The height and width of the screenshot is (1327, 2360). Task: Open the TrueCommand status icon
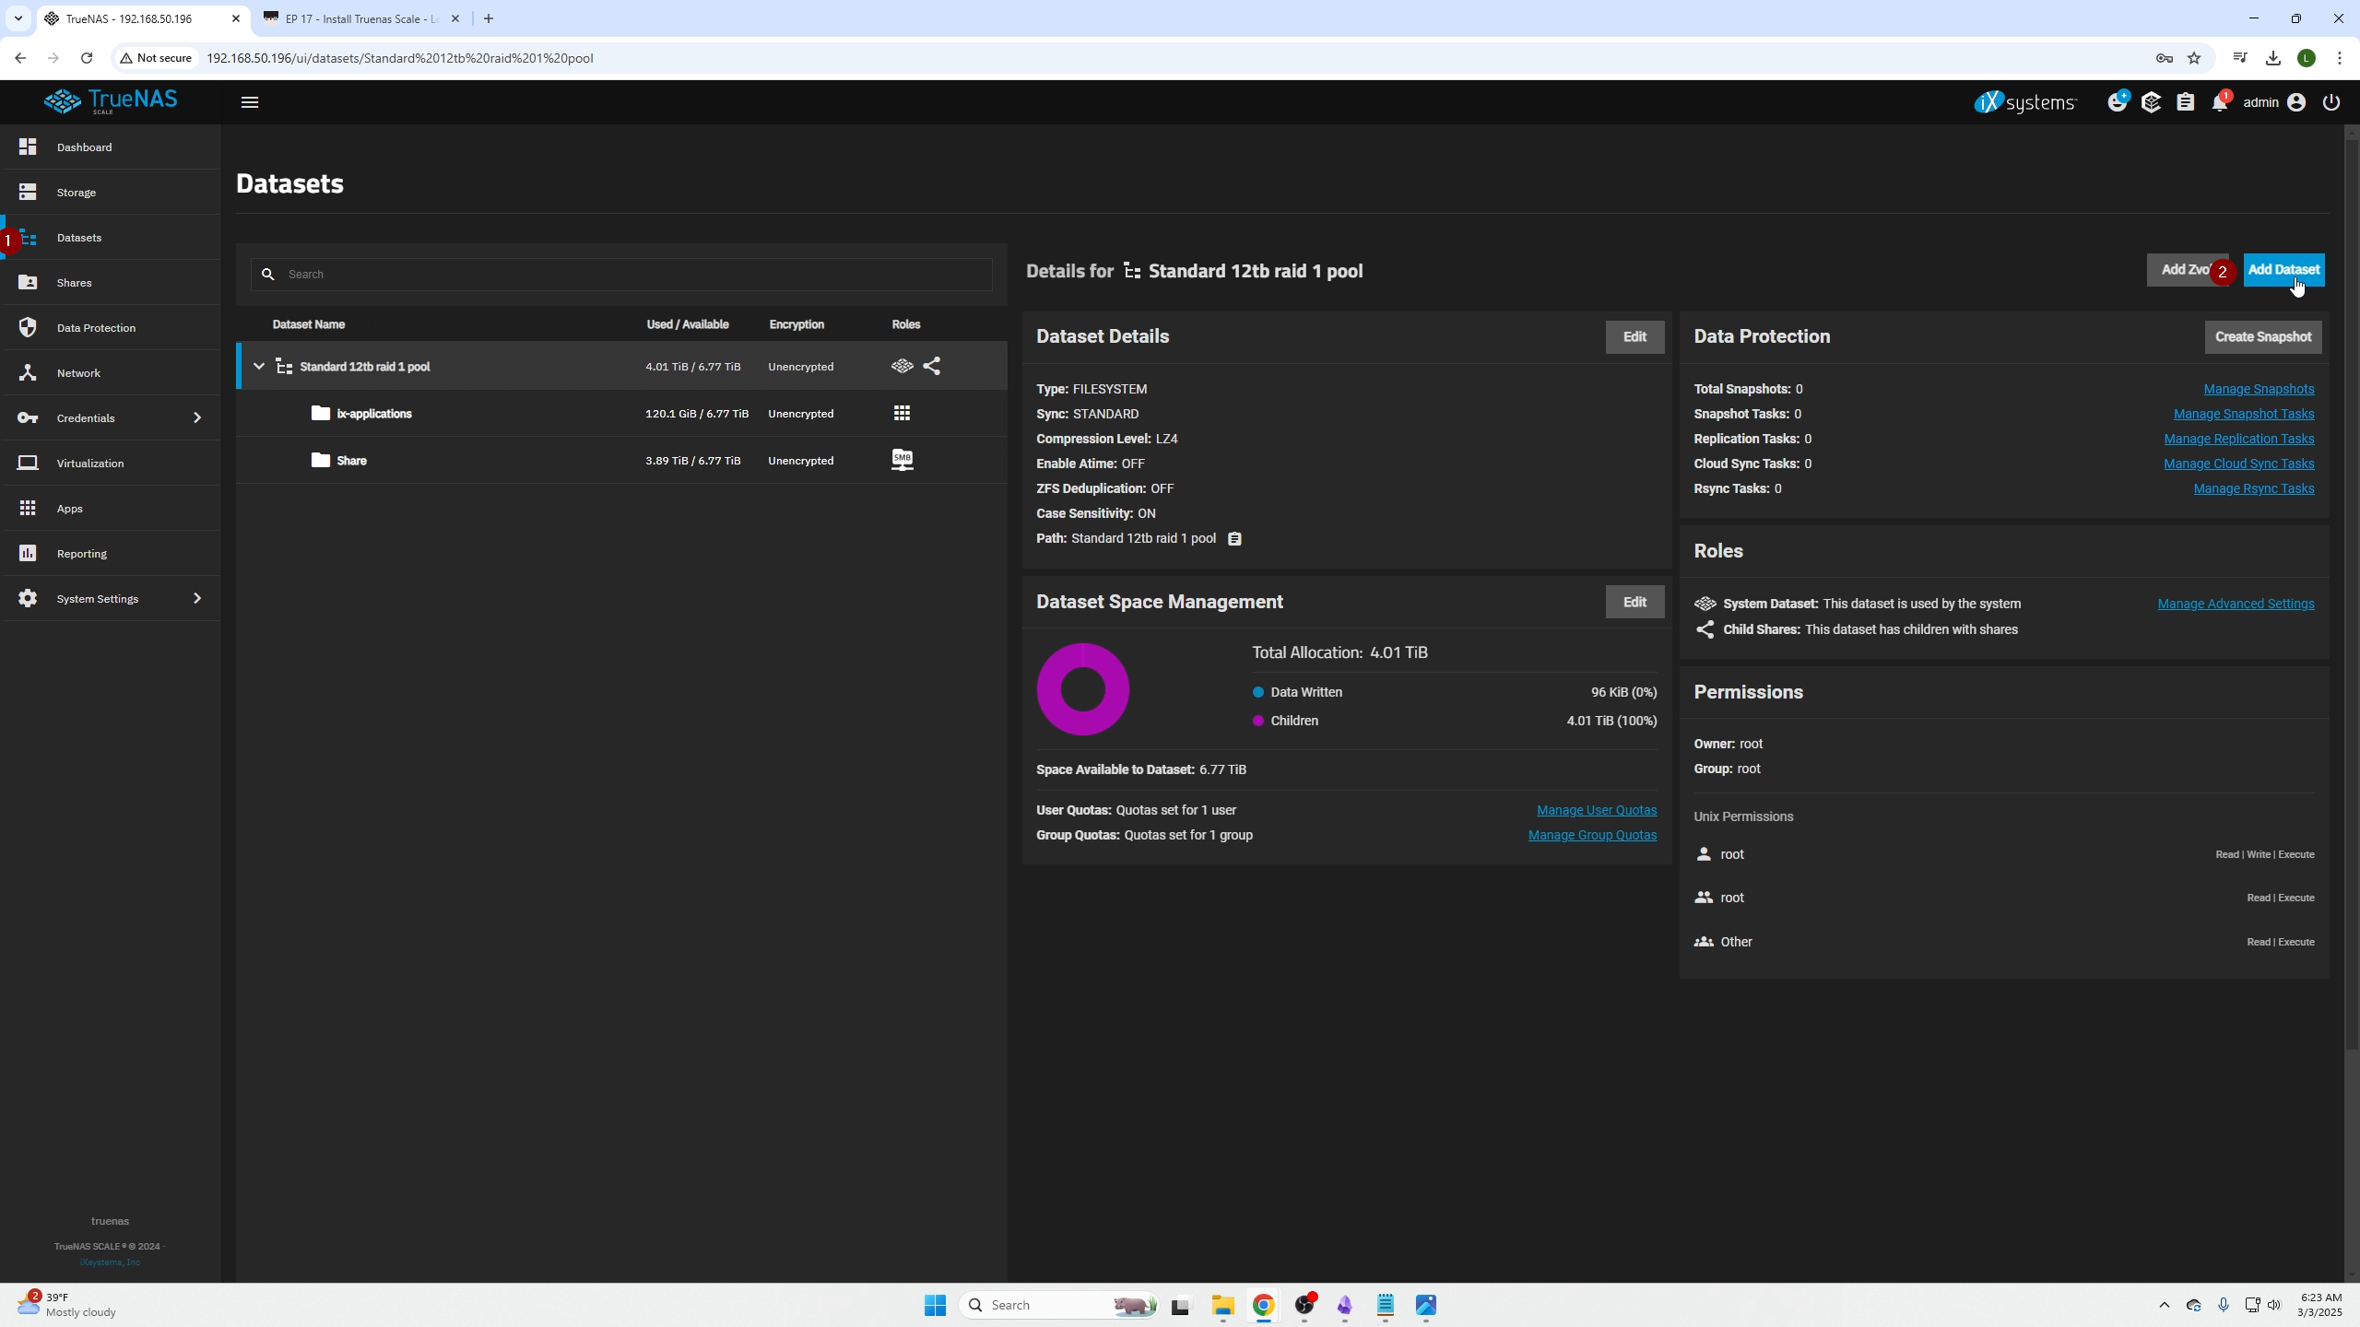point(2118,101)
